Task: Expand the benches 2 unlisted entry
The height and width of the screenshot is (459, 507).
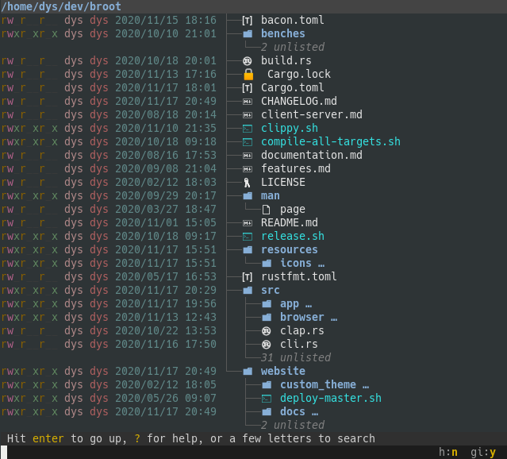Action: tap(292, 48)
